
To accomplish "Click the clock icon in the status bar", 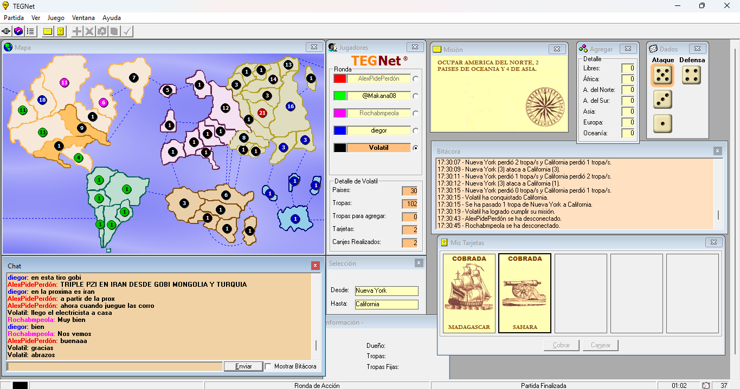I will pyautogui.click(x=706, y=386).
